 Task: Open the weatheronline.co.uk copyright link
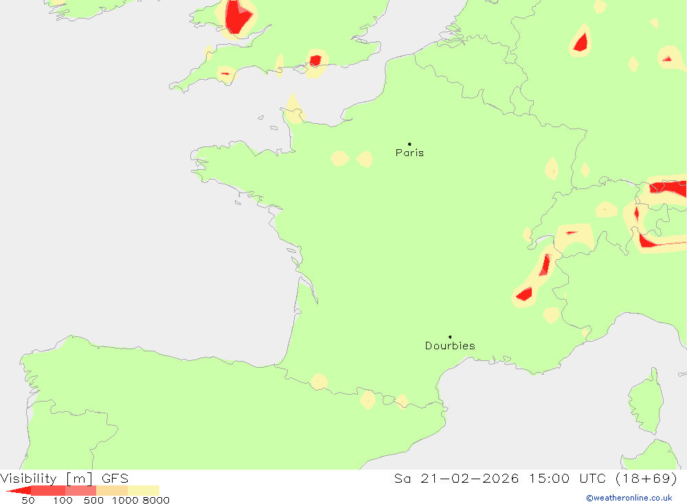(629, 498)
